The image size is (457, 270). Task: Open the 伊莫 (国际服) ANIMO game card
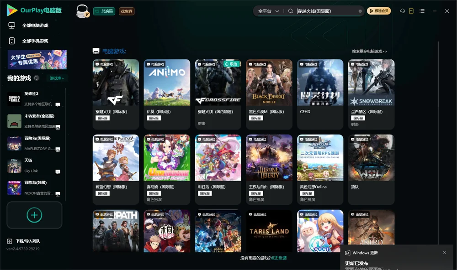coord(167,94)
